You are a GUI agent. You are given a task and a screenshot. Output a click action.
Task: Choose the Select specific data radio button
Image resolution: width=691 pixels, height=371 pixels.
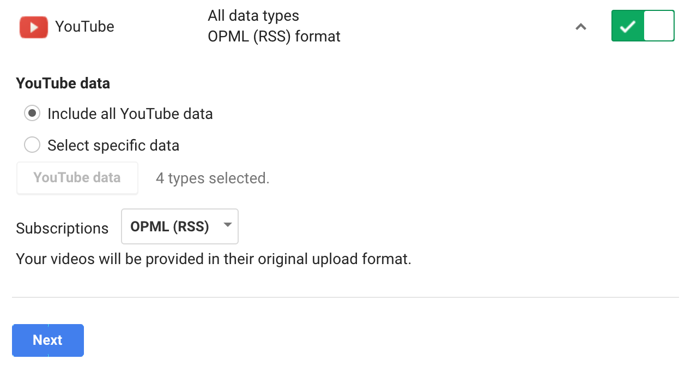tap(32, 145)
